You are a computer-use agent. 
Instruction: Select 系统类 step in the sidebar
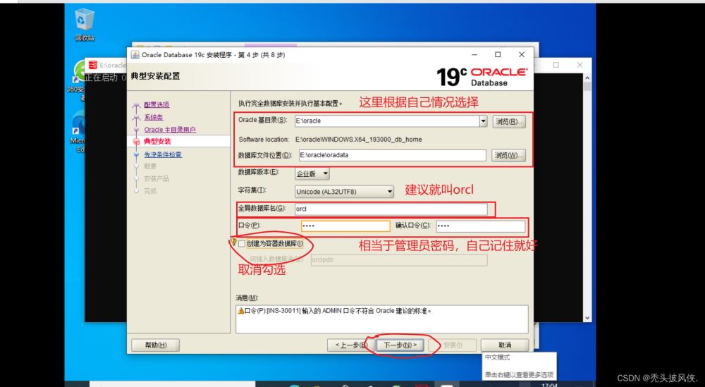pyautogui.click(x=154, y=117)
